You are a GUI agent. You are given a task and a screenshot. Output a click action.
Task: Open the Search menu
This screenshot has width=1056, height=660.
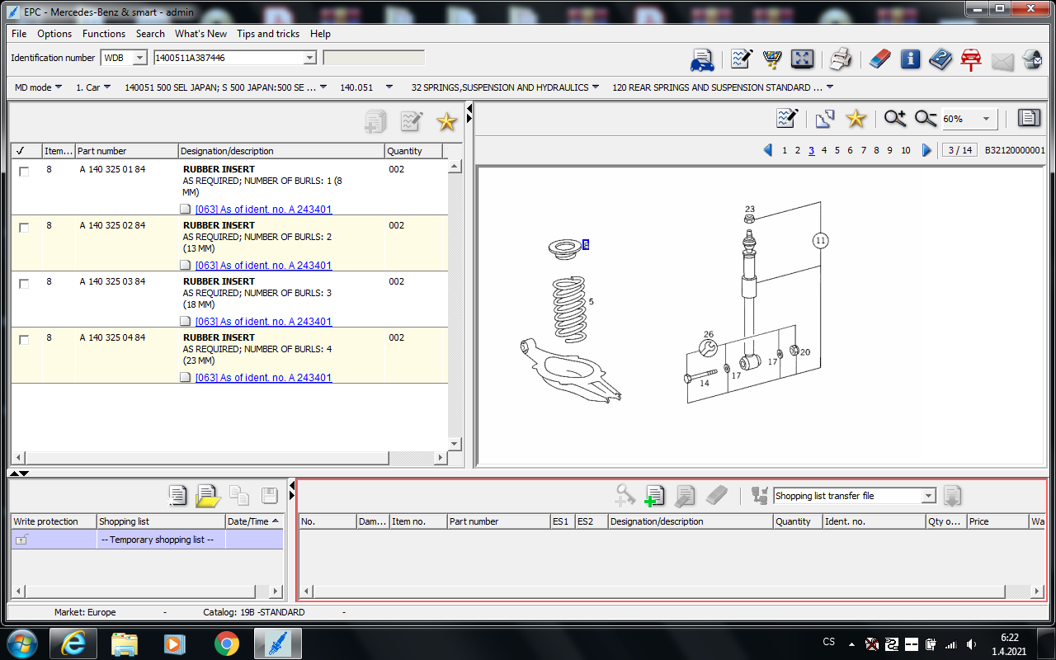(x=150, y=34)
